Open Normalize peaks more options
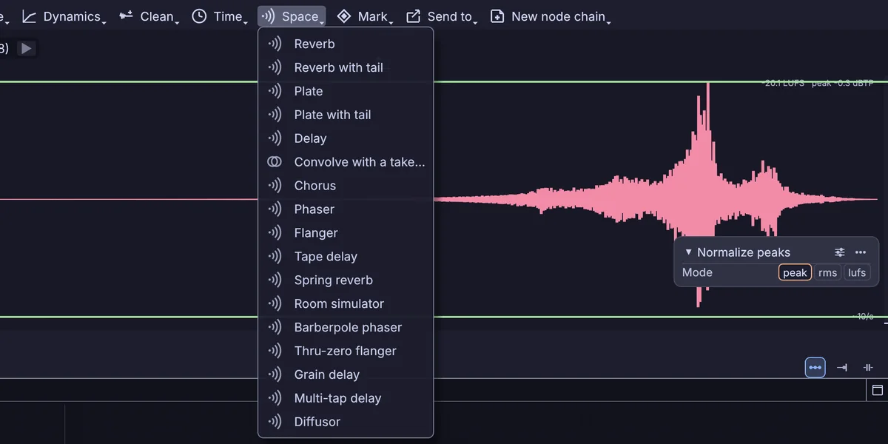Viewport: 888px width, 444px height. (861, 252)
